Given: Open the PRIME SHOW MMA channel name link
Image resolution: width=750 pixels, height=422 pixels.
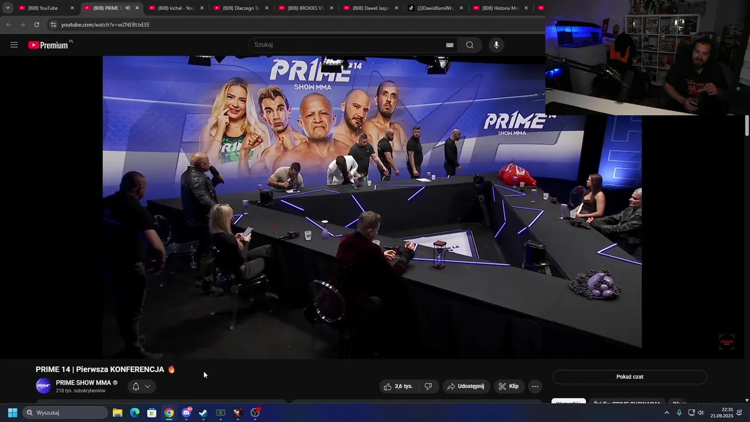Looking at the screenshot, I should (x=83, y=383).
